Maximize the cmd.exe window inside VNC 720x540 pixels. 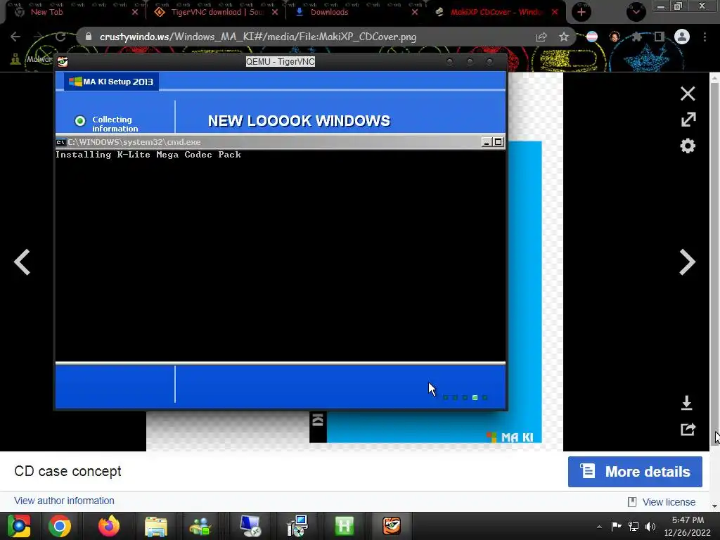point(499,142)
